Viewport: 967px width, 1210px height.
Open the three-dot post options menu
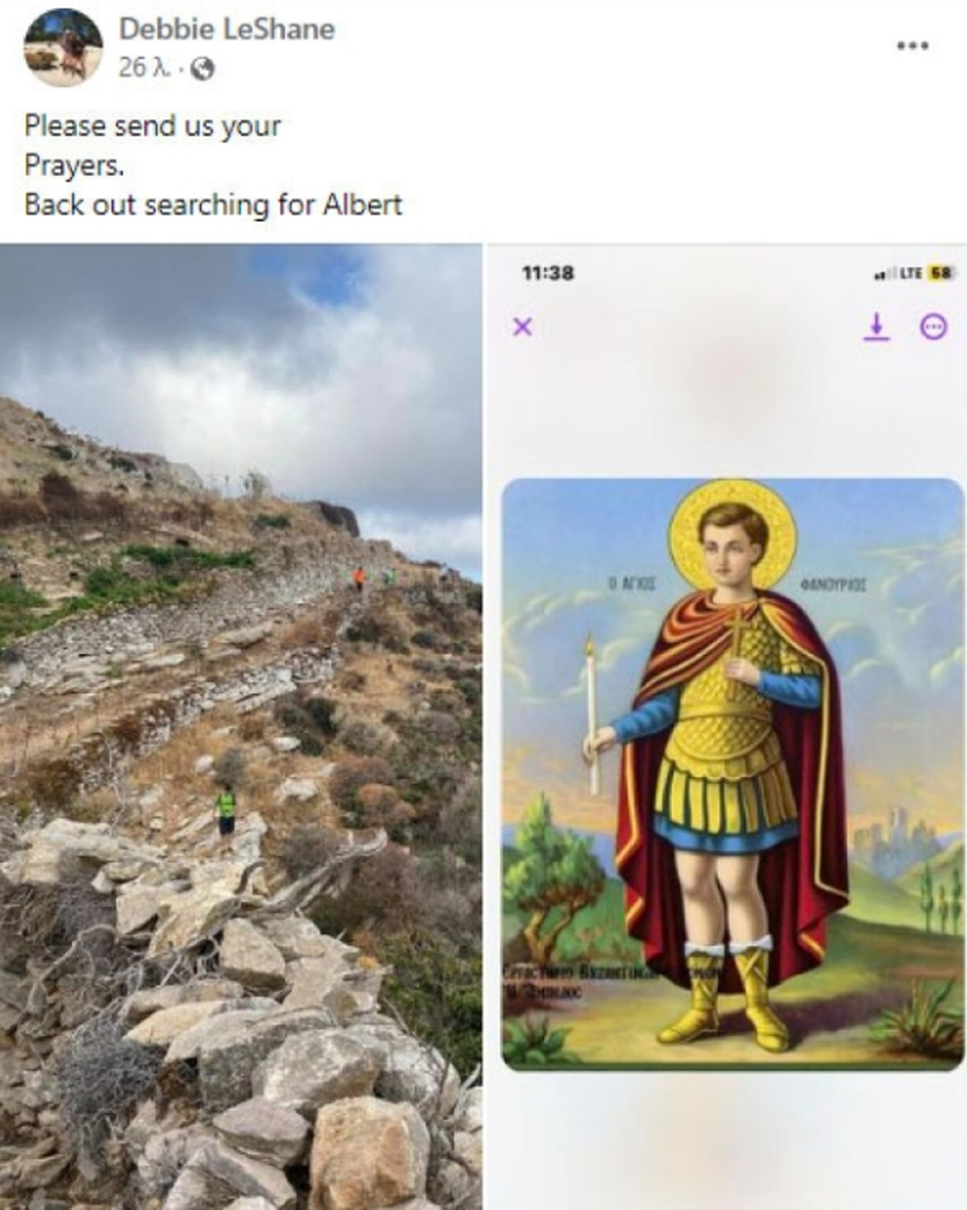click(x=913, y=45)
